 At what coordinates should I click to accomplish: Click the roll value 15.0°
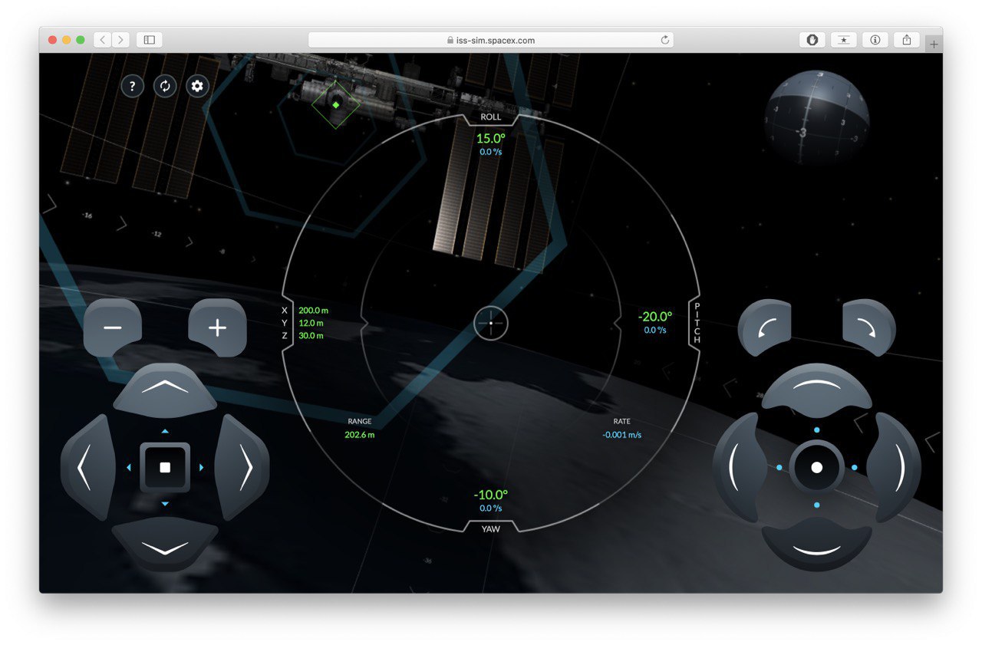pyautogui.click(x=491, y=139)
